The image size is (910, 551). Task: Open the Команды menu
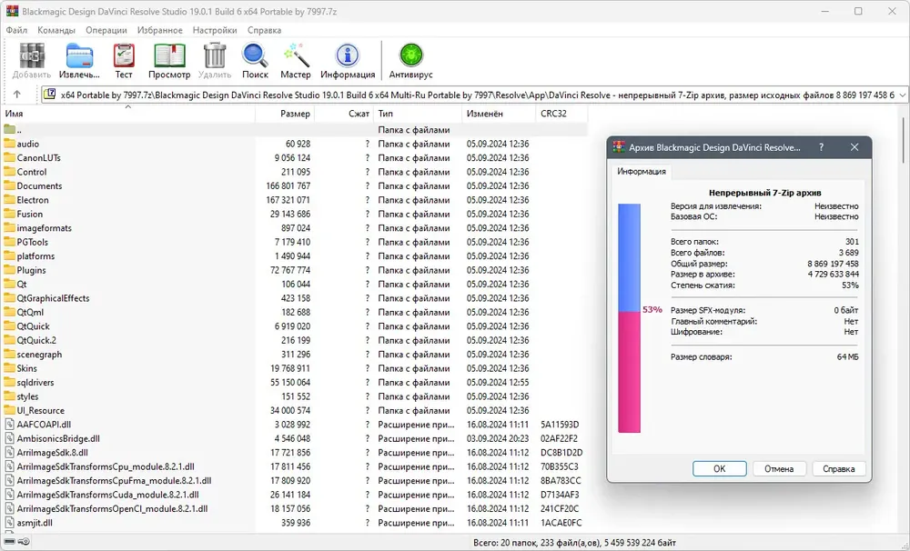coord(56,30)
